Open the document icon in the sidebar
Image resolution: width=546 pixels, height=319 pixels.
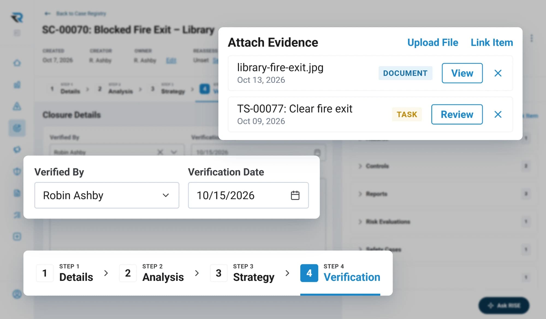click(x=17, y=193)
